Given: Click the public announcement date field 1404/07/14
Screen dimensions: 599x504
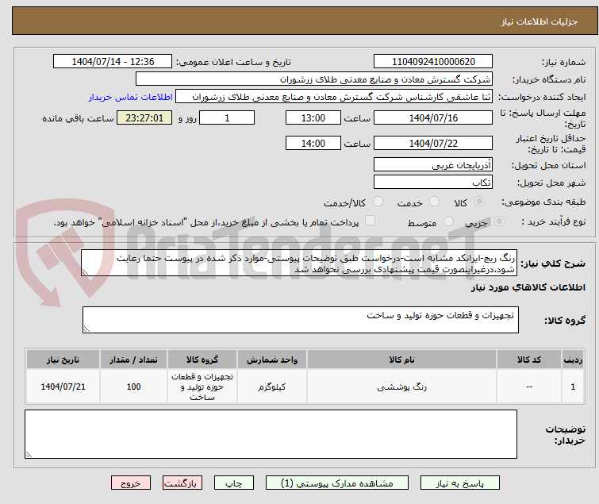Looking at the screenshot, I should [113, 62].
